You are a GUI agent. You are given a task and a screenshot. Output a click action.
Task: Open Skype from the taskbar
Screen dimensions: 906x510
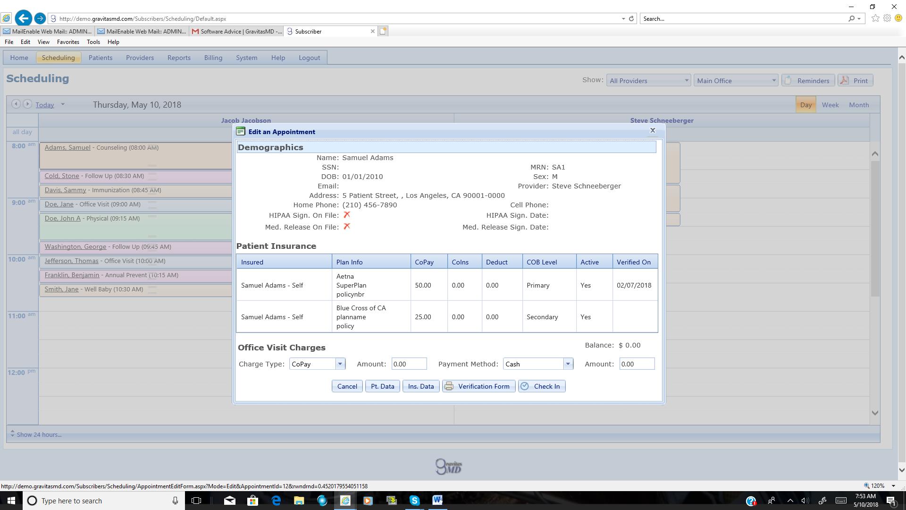[x=414, y=501]
